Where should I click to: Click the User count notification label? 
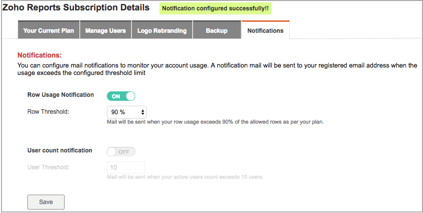tap(60, 150)
